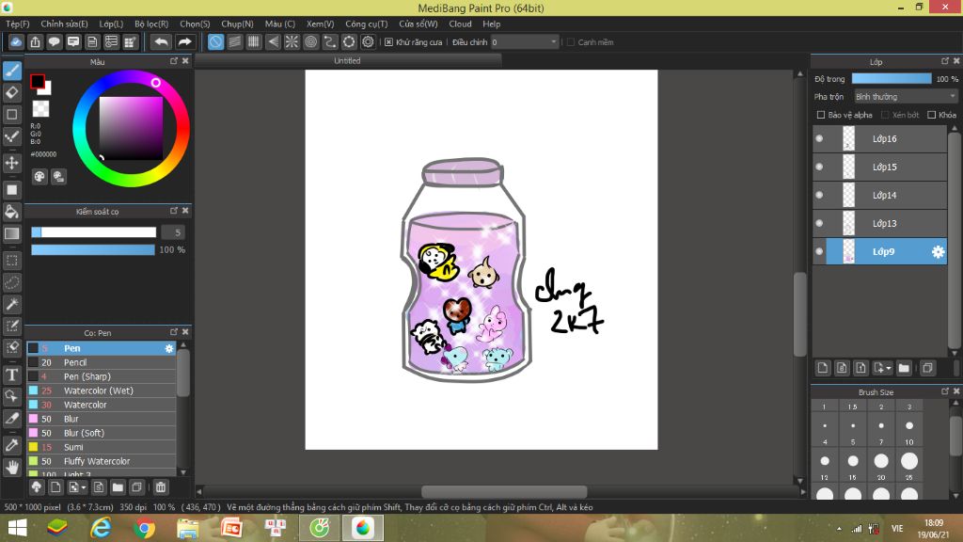Open the Chỉnh sửa(E) menu

pyautogui.click(x=65, y=24)
